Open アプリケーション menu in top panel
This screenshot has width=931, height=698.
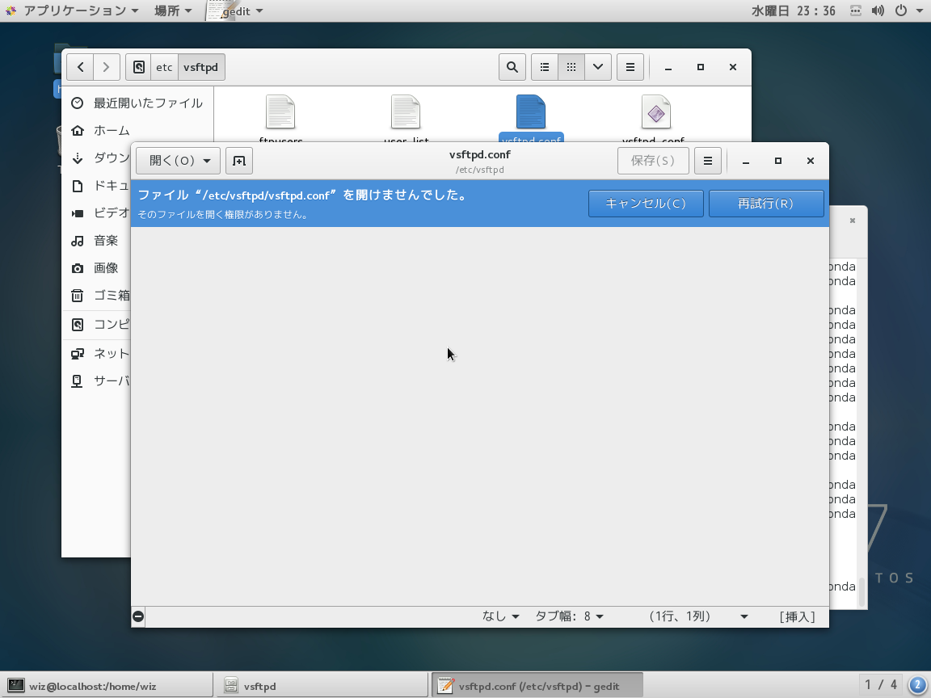coord(73,11)
